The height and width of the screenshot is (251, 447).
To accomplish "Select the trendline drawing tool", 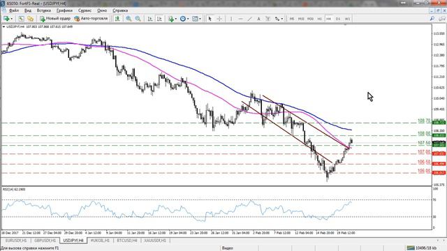I will pos(250,19).
